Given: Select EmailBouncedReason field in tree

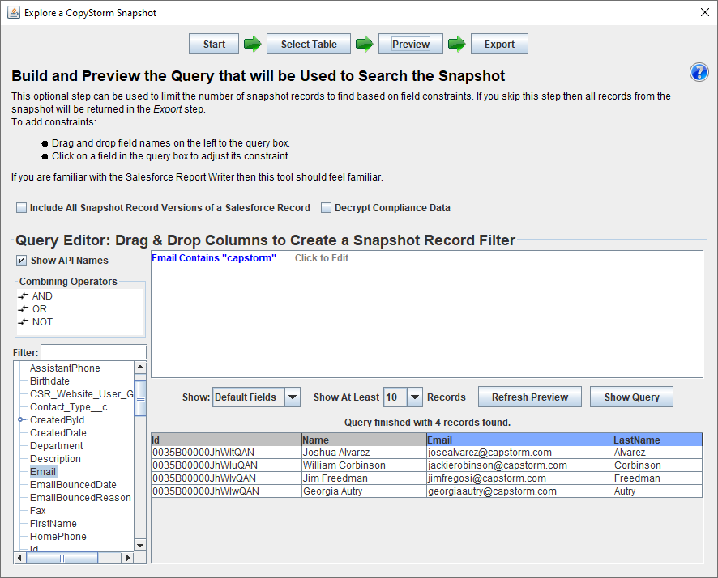Looking at the screenshot, I should (80, 498).
